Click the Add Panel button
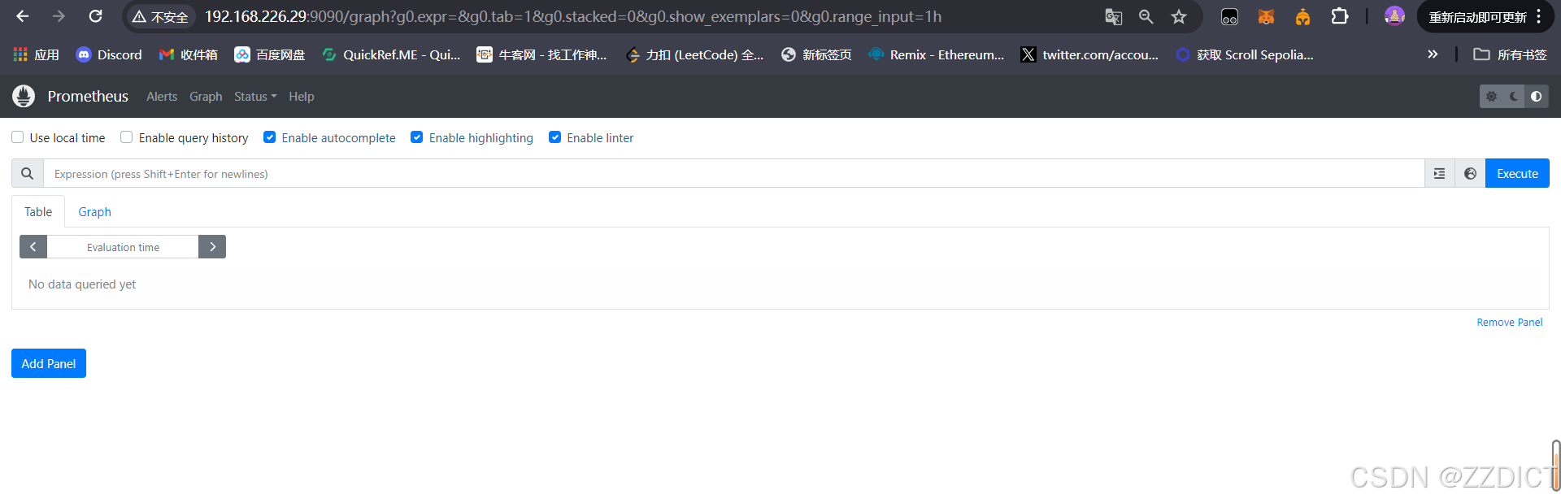1561x503 pixels. pos(49,363)
